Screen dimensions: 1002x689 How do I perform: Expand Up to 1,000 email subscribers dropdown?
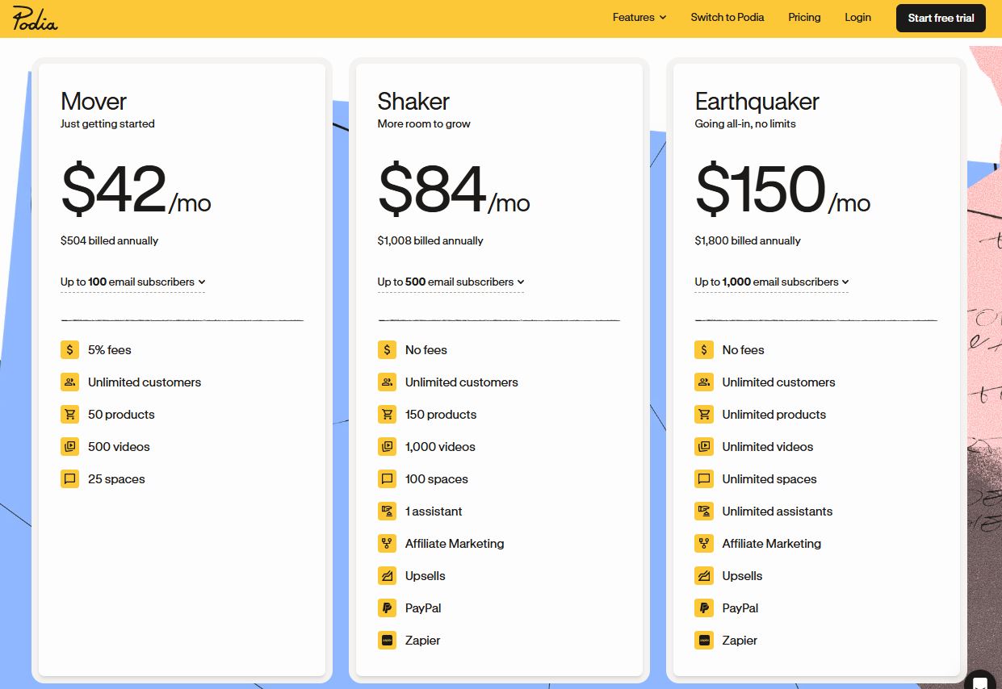(771, 282)
